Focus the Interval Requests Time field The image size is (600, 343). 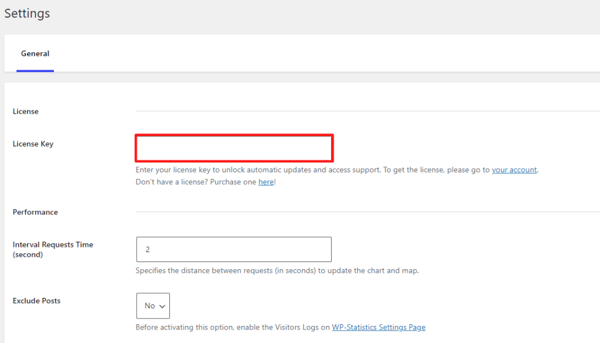coord(234,249)
